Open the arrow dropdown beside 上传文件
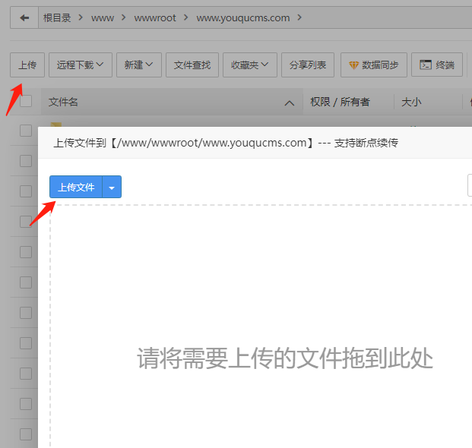472x448 pixels. pos(112,187)
